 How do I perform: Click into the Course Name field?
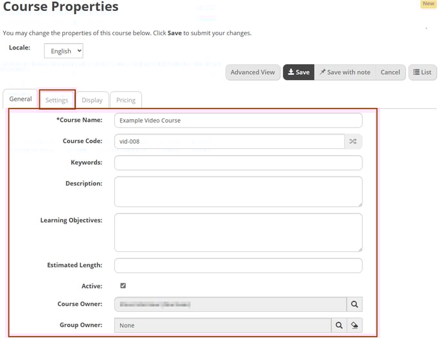pyautogui.click(x=238, y=121)
